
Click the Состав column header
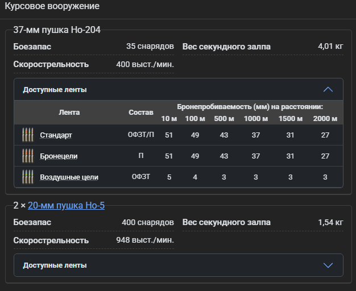[140, 112]
